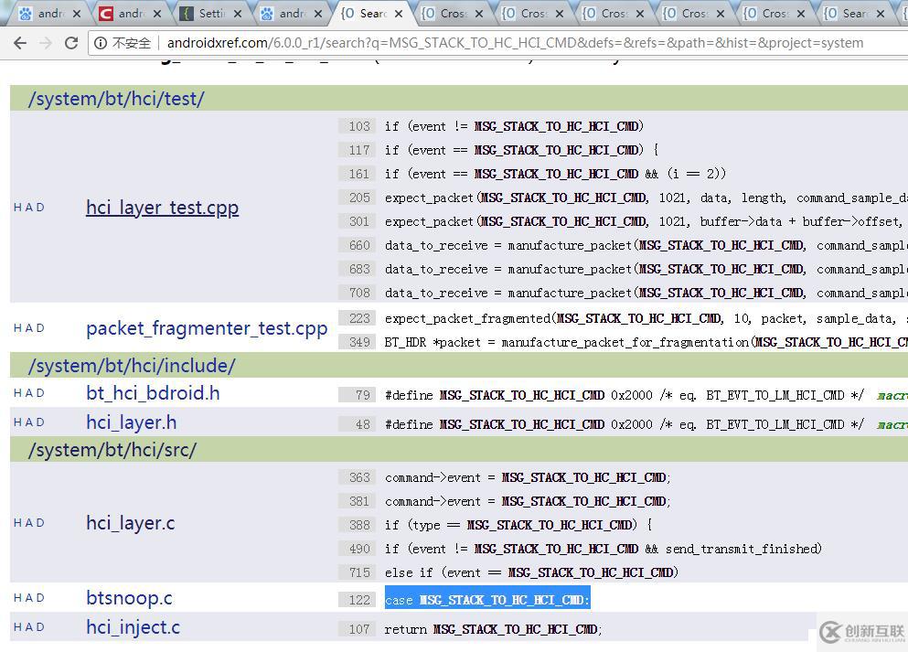Switch to the Setti tab

point(211,14)
